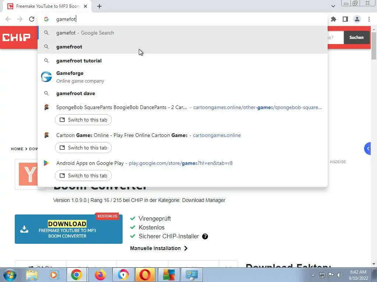Open Google Chrome from the taskbar

click(77, 275)
